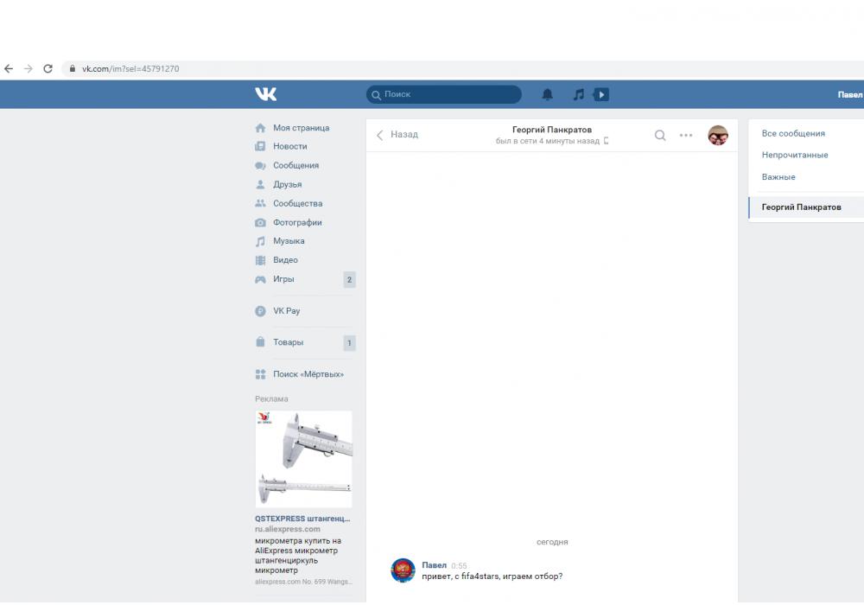864x605 pixels.
Task: Select the Непрочитанные messages filter
Action: [794, 156]
